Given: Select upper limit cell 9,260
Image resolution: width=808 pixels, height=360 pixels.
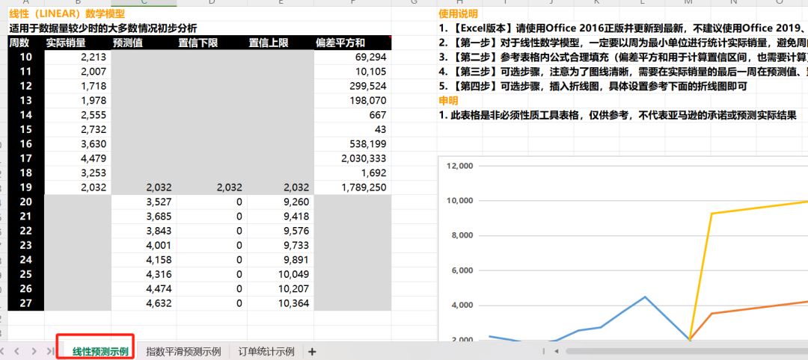Looking at the screenshot, I should pos(281,202).
